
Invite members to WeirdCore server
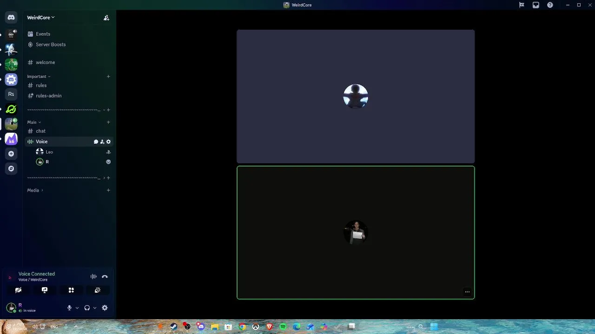click(x=106, y=18)
